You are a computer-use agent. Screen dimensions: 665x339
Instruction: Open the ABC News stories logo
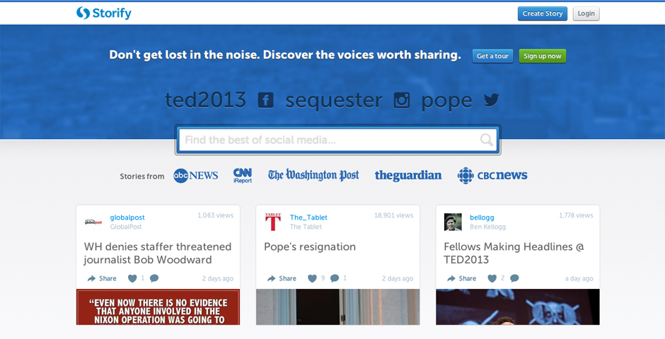pyautogui.click(x=195, y=175)
